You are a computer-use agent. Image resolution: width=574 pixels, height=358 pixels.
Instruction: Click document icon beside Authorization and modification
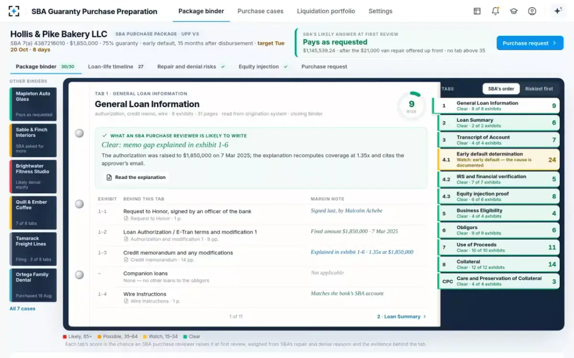pyautogui.click(x=126, y=239)
